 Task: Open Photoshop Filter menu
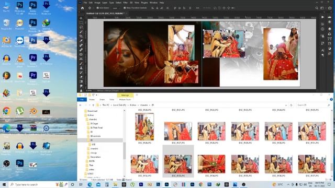[x=126, y=3]
